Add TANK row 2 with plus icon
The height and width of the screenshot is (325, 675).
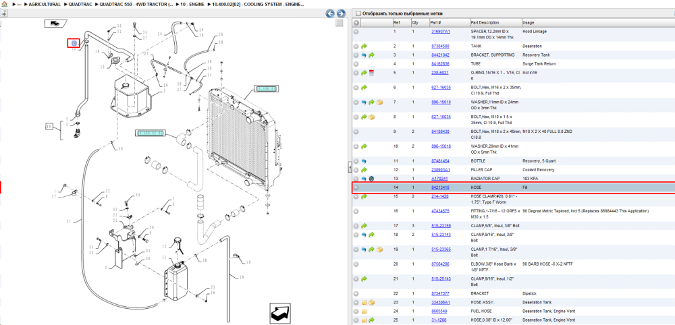coord(356,46)
